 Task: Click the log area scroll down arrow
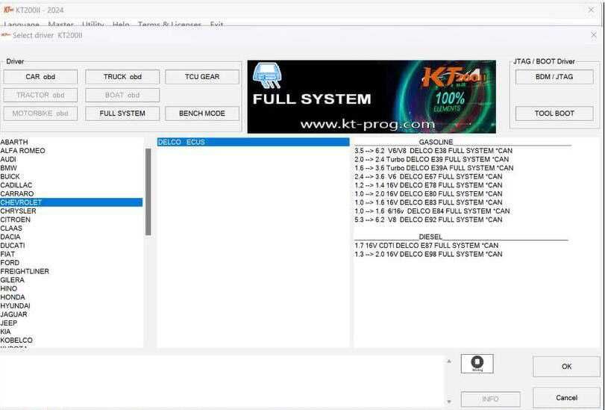[449, 402]
